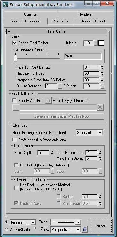117x237 pixels.
Task: Click the Max. Refractions value field
Action: [91, 158]
